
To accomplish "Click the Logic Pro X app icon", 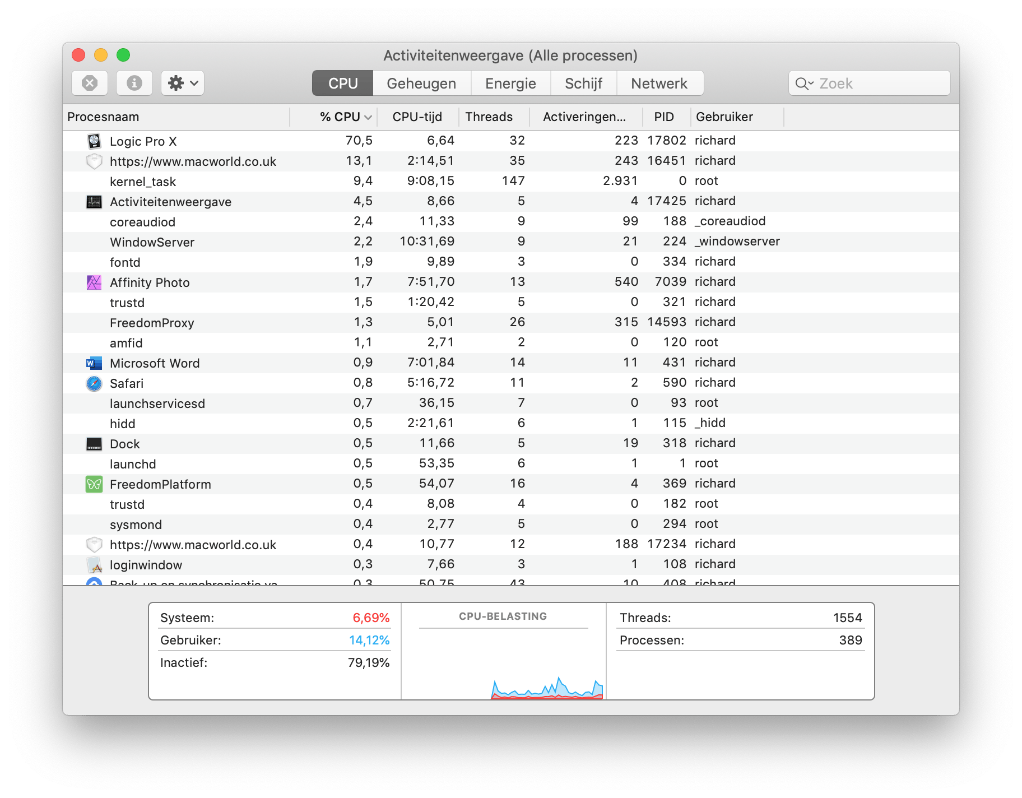I will (94, 141).
